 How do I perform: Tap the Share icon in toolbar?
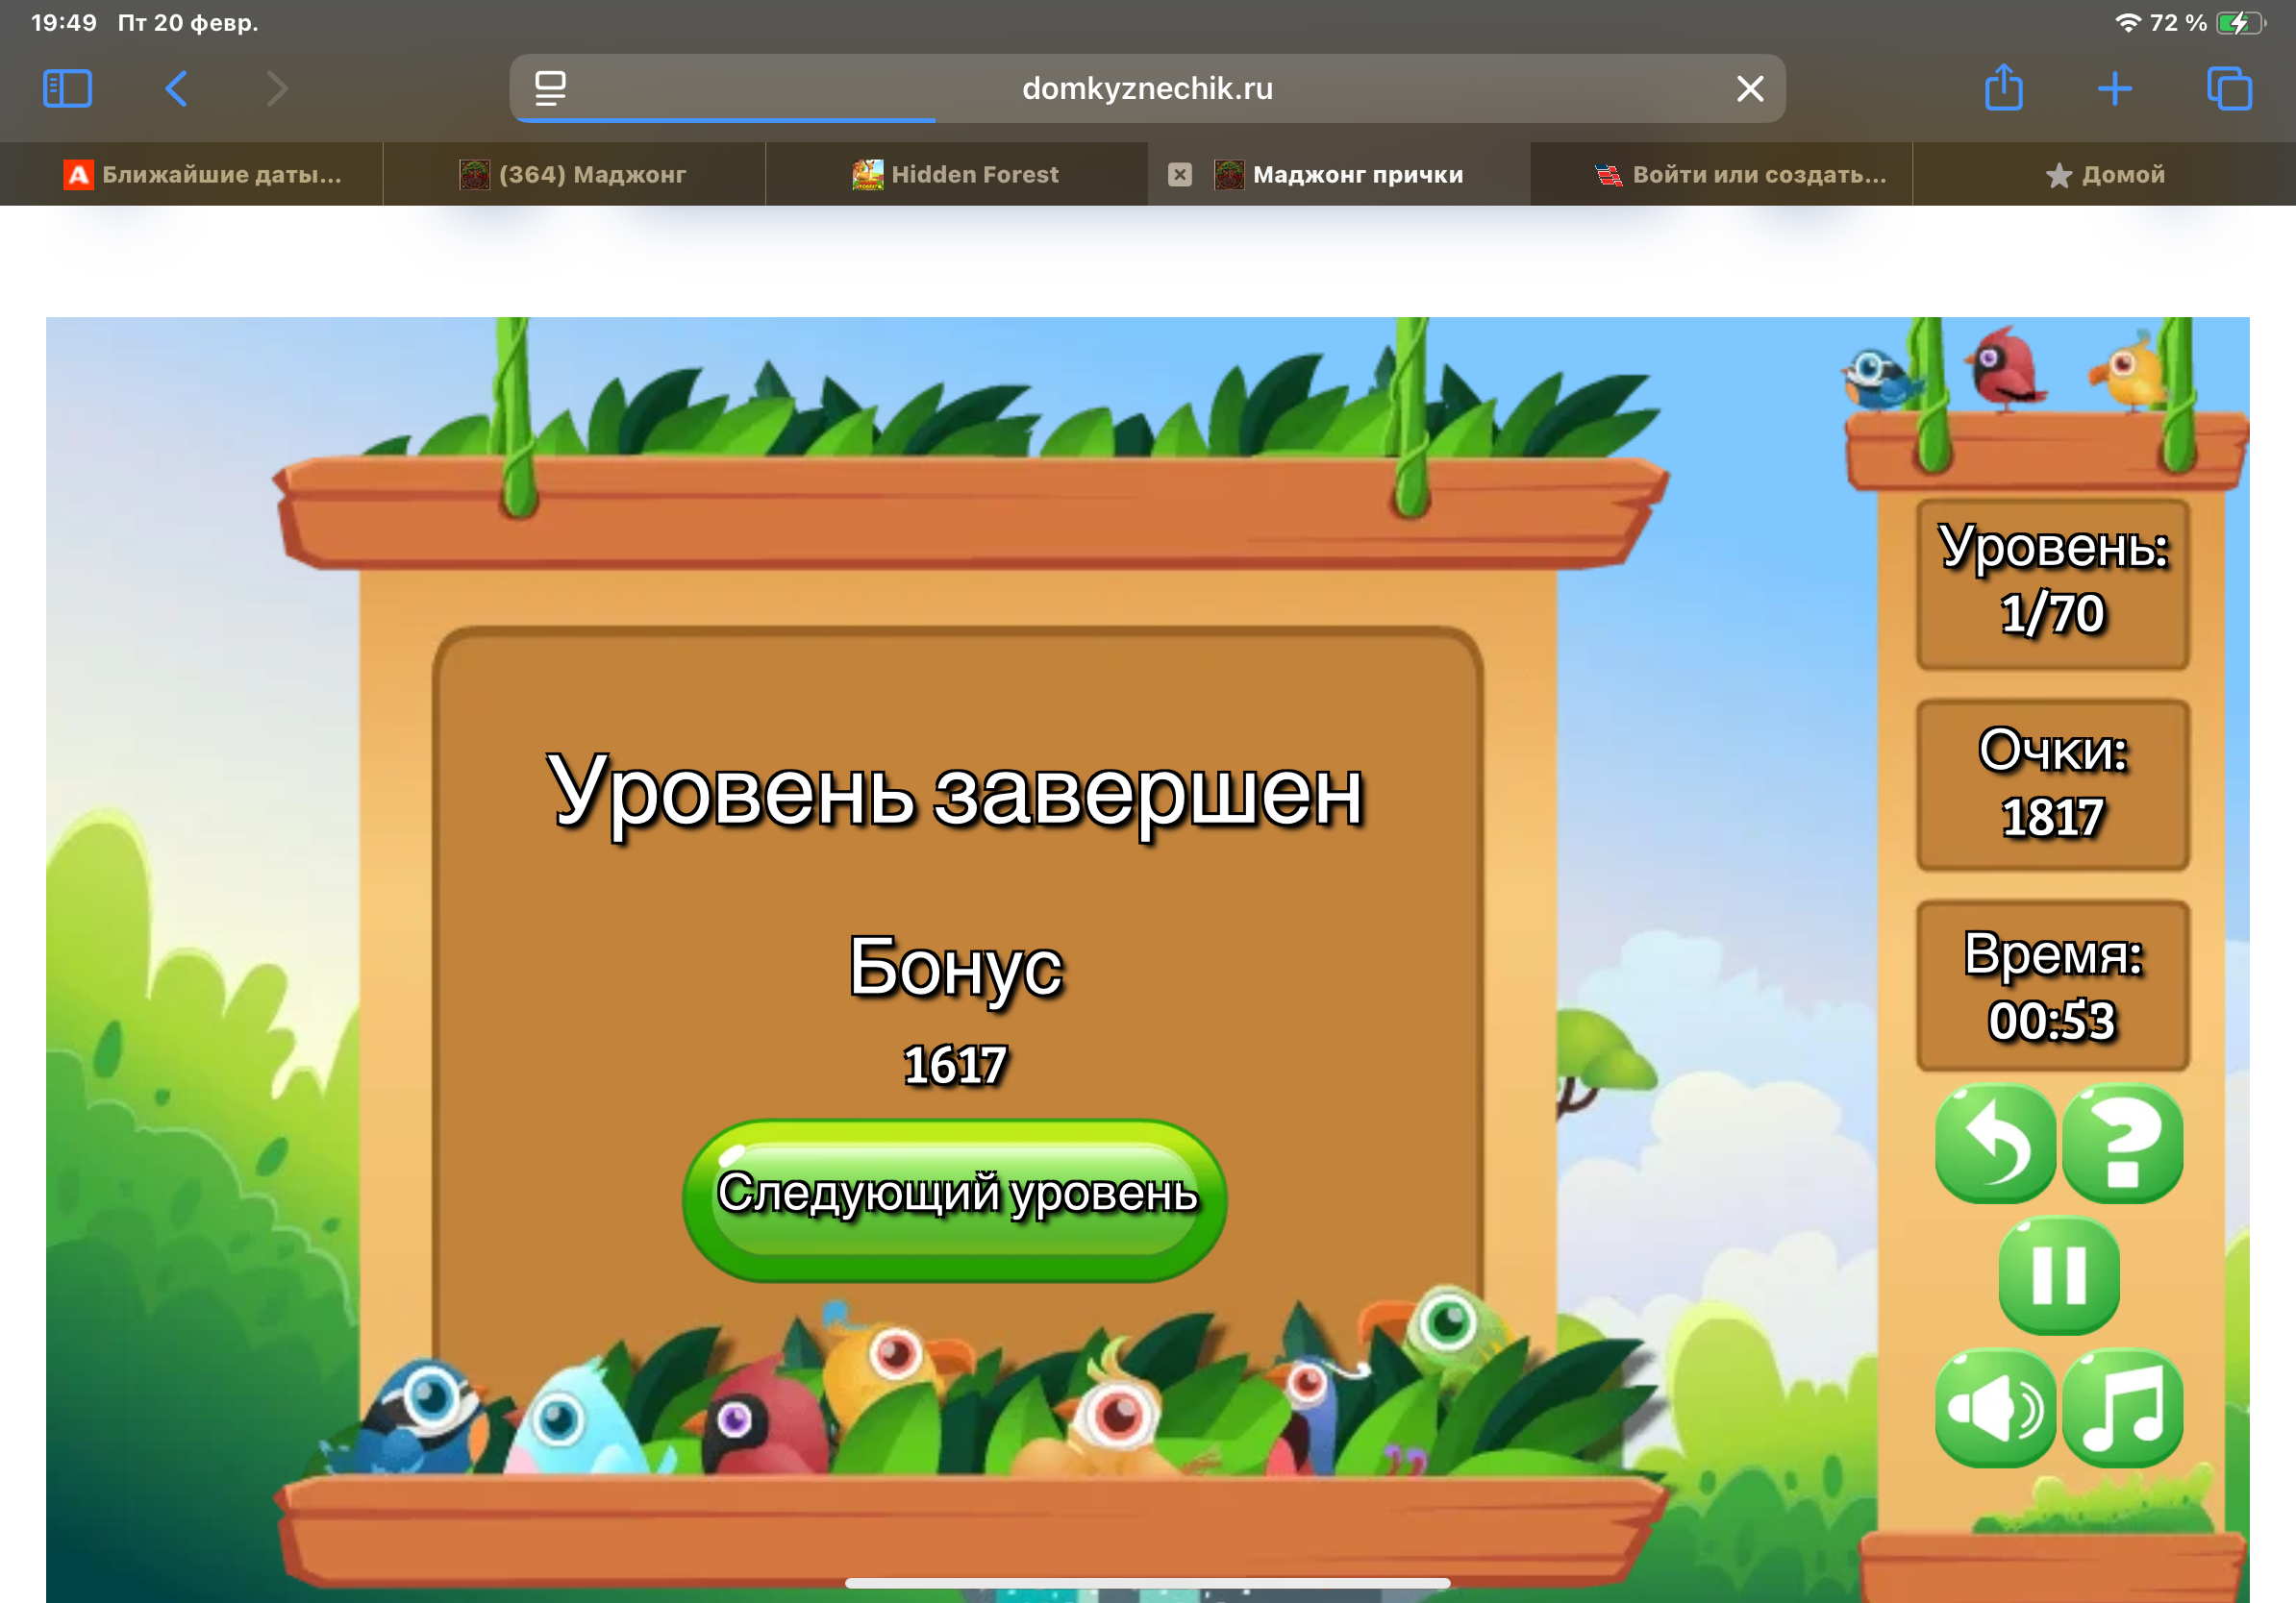pyautogui.click(x=2003, y=89)
